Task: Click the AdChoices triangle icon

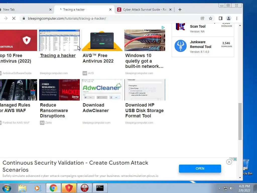Action: (163, 28)
